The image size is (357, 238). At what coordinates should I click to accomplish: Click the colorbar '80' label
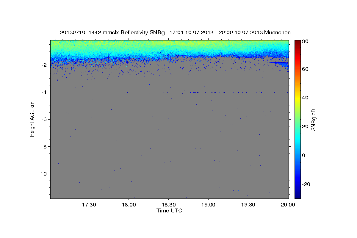(x=305, y=42)
